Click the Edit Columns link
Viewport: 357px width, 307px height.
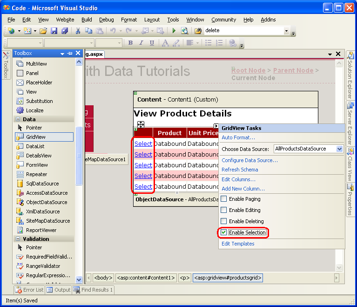coord(238,179)
